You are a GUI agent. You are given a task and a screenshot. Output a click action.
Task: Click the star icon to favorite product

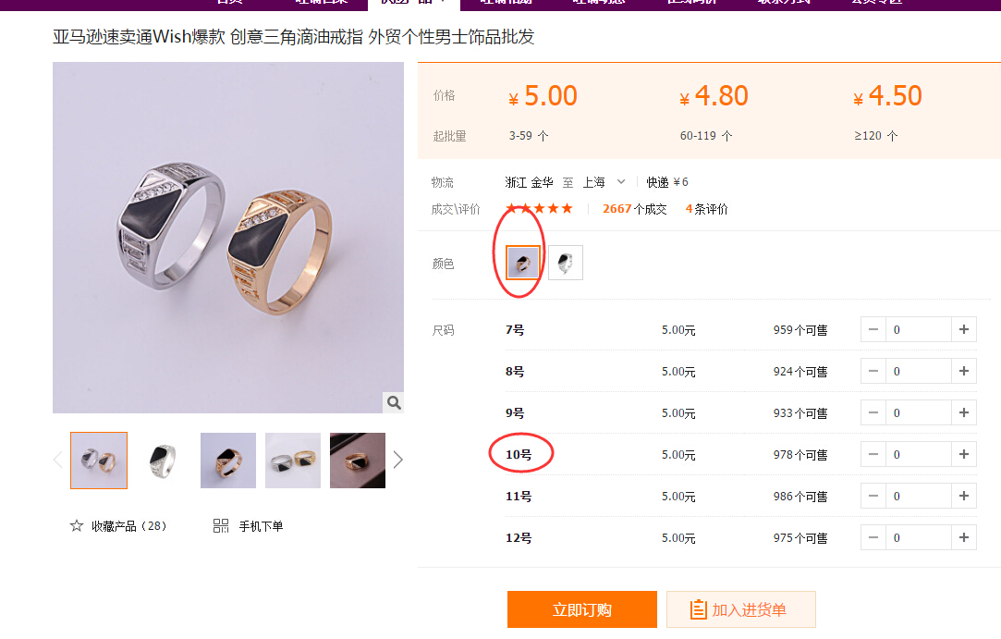coord(77,526)
